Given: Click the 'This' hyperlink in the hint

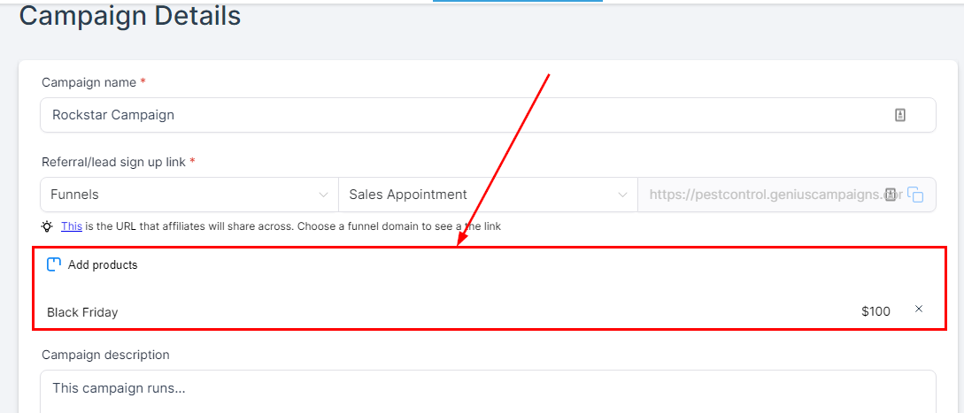Looking at the screenshot, I should coord(72,226).
